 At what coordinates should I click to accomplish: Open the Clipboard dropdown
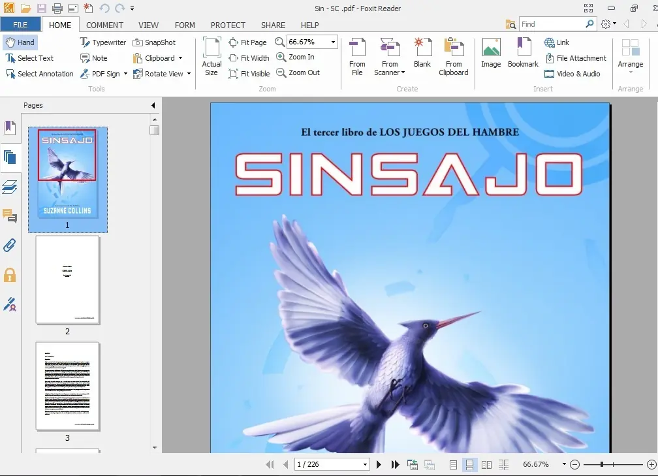[180, 58]
